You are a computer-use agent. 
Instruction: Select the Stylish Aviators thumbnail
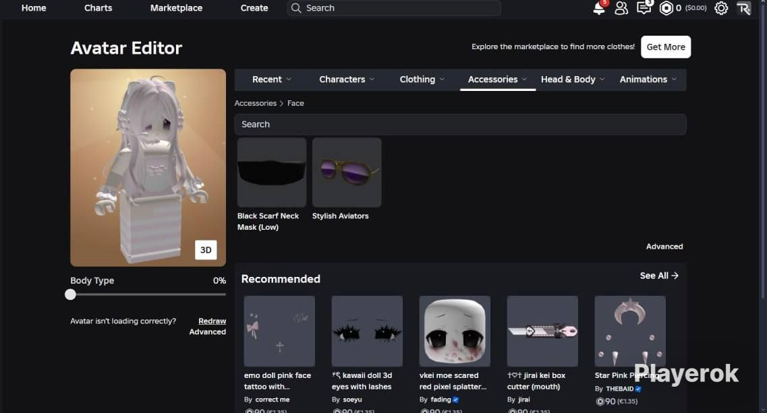point(347,172)
